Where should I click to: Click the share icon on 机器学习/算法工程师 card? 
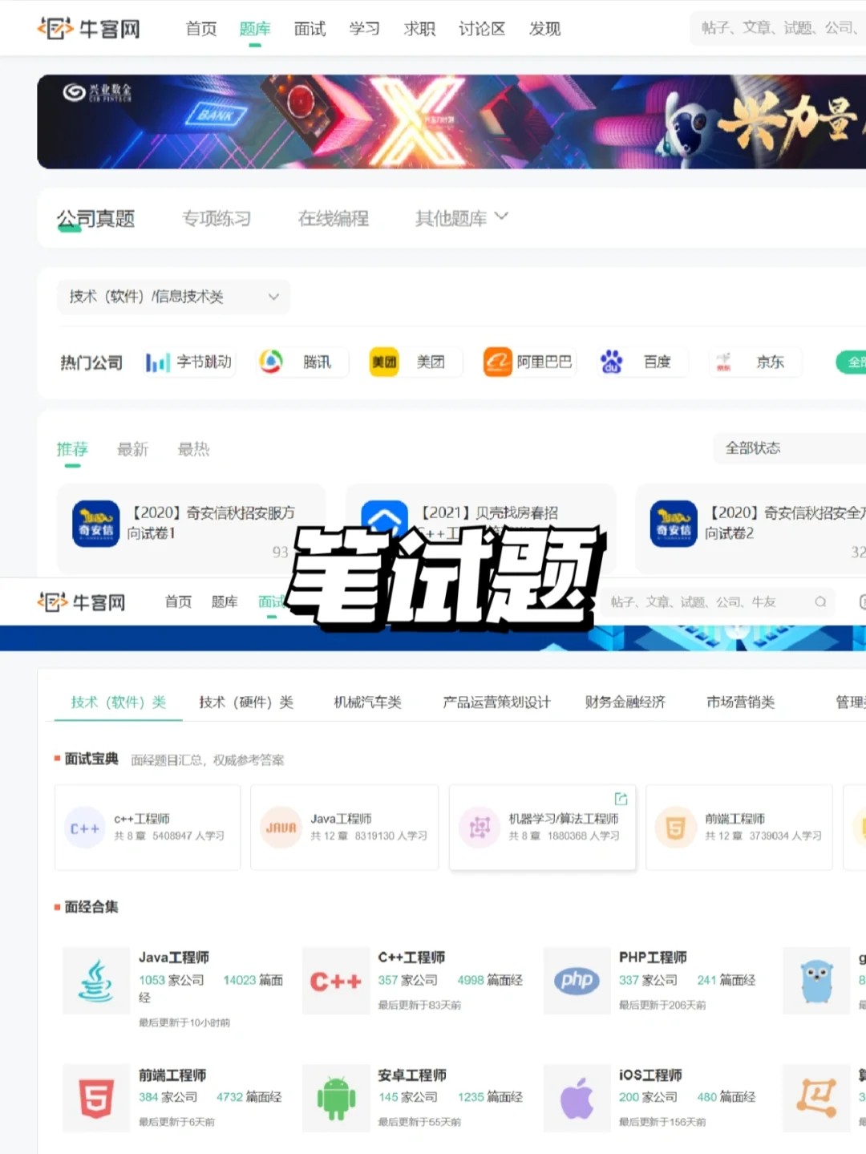pyautogui.click(x=621, y=799)
